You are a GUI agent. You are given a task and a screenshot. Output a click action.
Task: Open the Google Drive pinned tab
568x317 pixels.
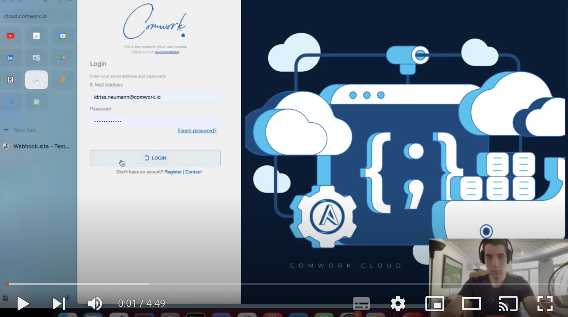pyautogui.click(x=62, y=58)
